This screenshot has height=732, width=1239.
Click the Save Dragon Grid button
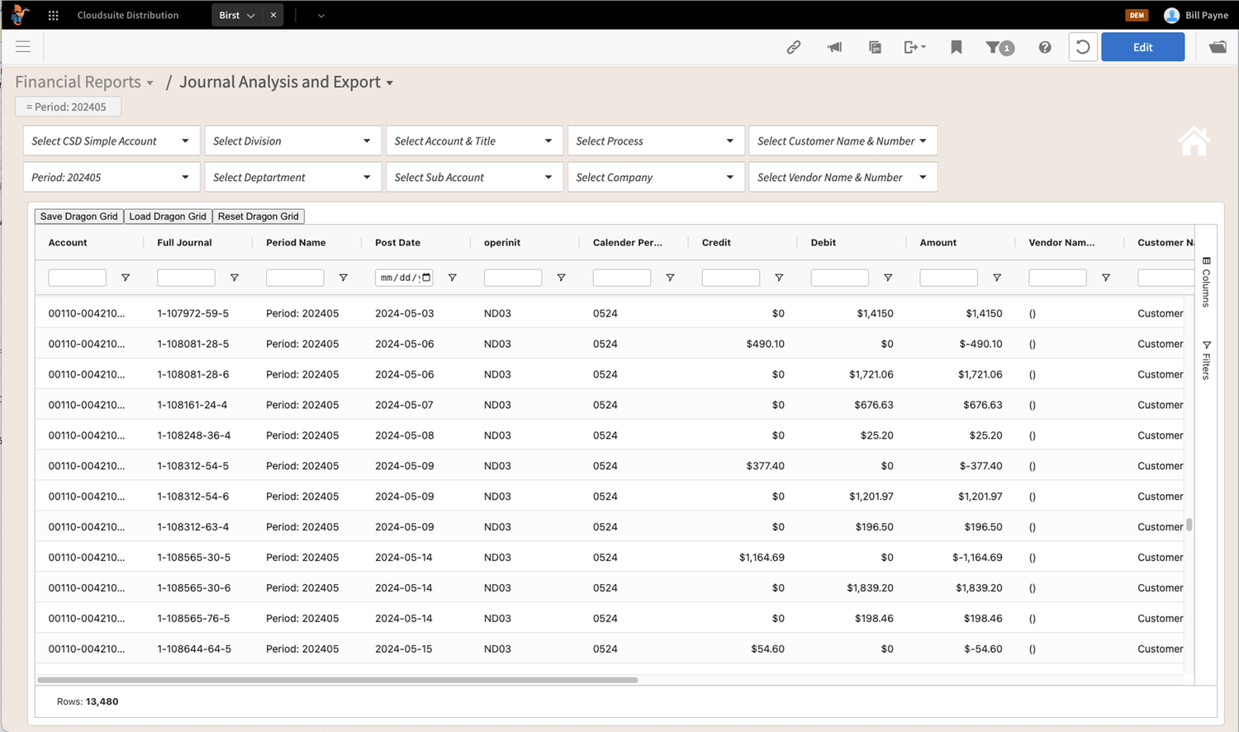78,216
